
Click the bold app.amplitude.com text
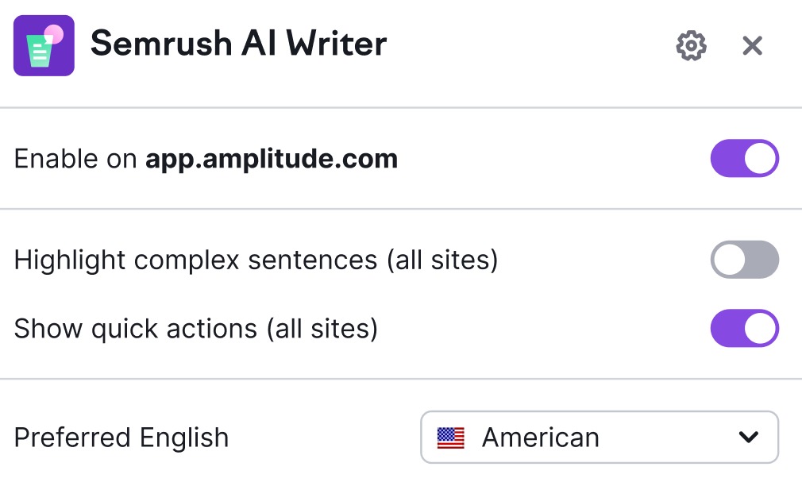271,158
